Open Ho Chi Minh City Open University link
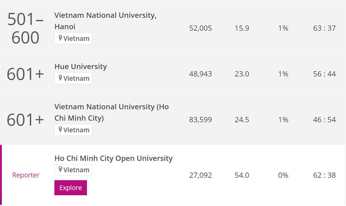Screen dimensions: 346x206 [x=113, y=158]
